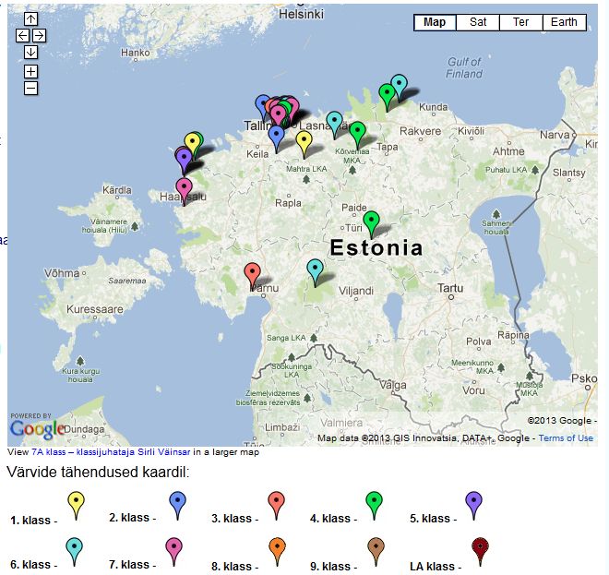Zoom out using the minus button

tap(30, 88)
